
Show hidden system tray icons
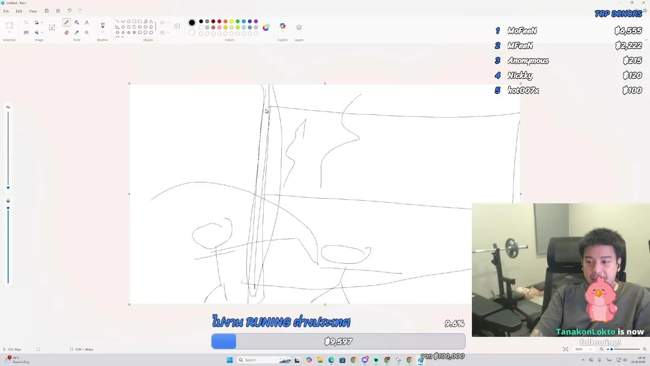[x=583, y=360]
